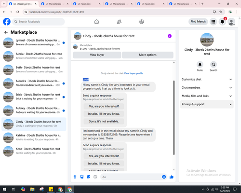This screenshot has height=193, width=241.
Task: Open File Explorer from taskbar
Action: click(x=32, y=189)
